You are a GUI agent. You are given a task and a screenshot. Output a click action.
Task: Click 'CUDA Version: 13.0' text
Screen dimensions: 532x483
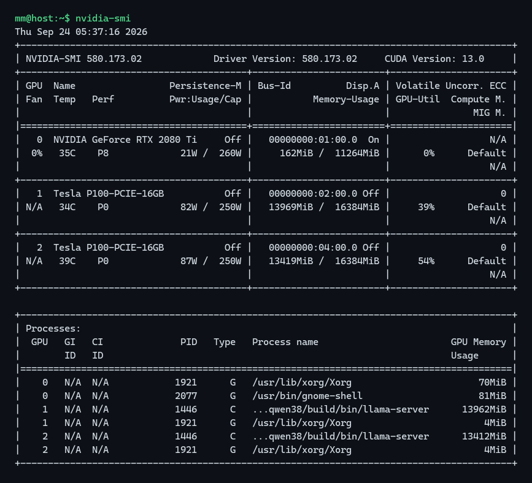pyautogui.click(x=434, y=59)
